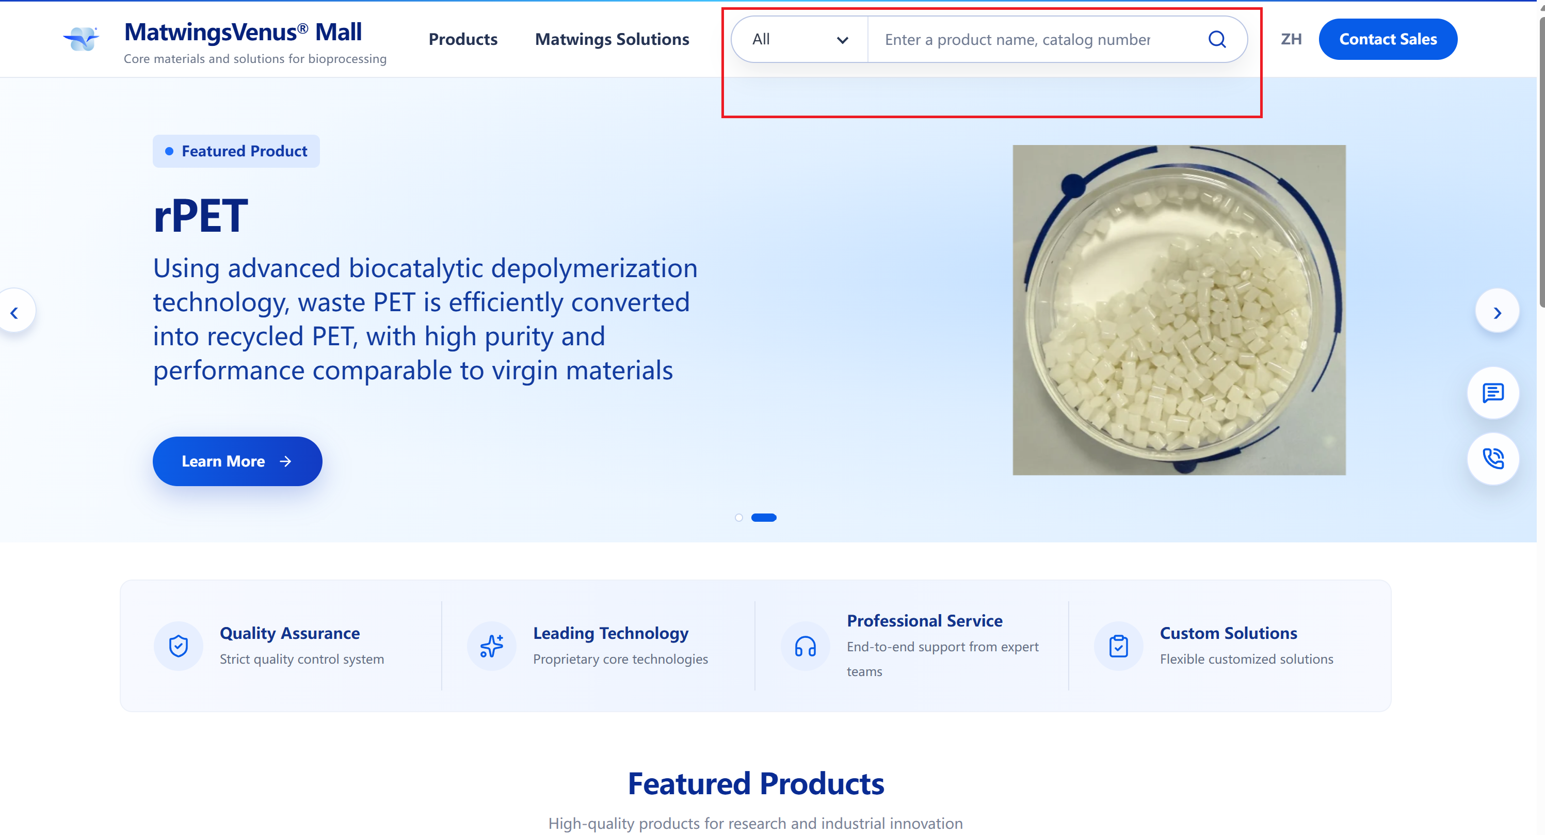The image size is (1545, 835).
Task: Click the Leading Technology sparkle icon
Action: 491,646
